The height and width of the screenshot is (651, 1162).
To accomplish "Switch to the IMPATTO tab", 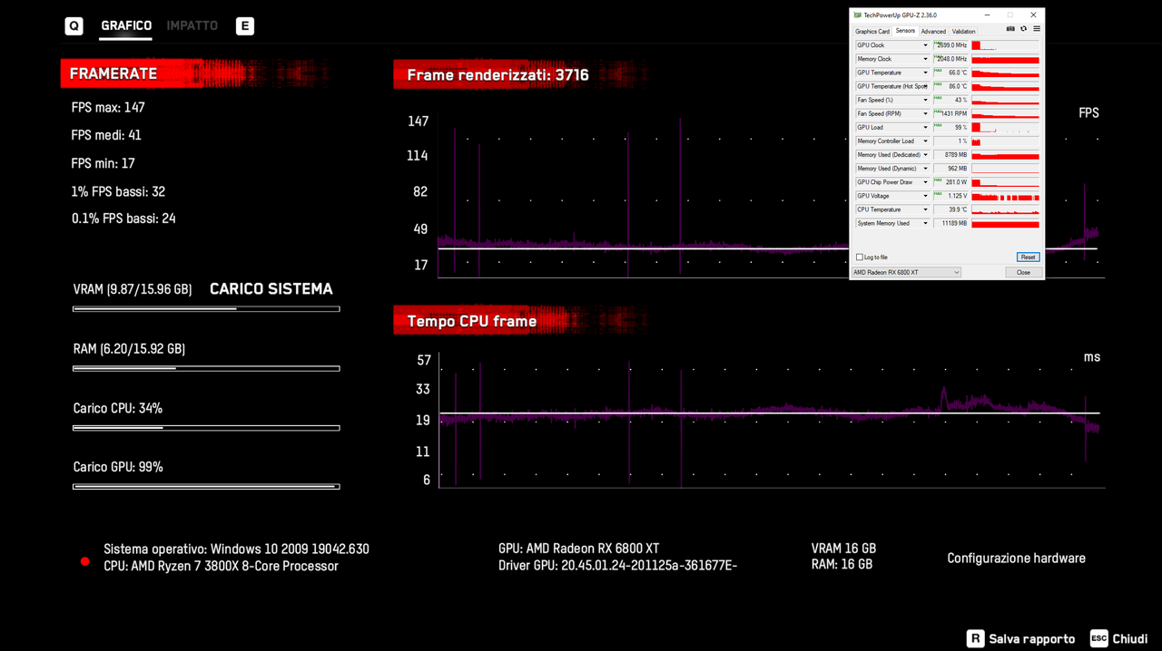I will (192, 25).
